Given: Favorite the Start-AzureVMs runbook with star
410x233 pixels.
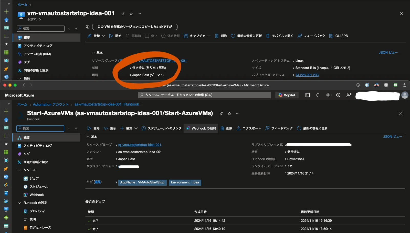Looking at the screenshot, I should (x=229, y=113).
